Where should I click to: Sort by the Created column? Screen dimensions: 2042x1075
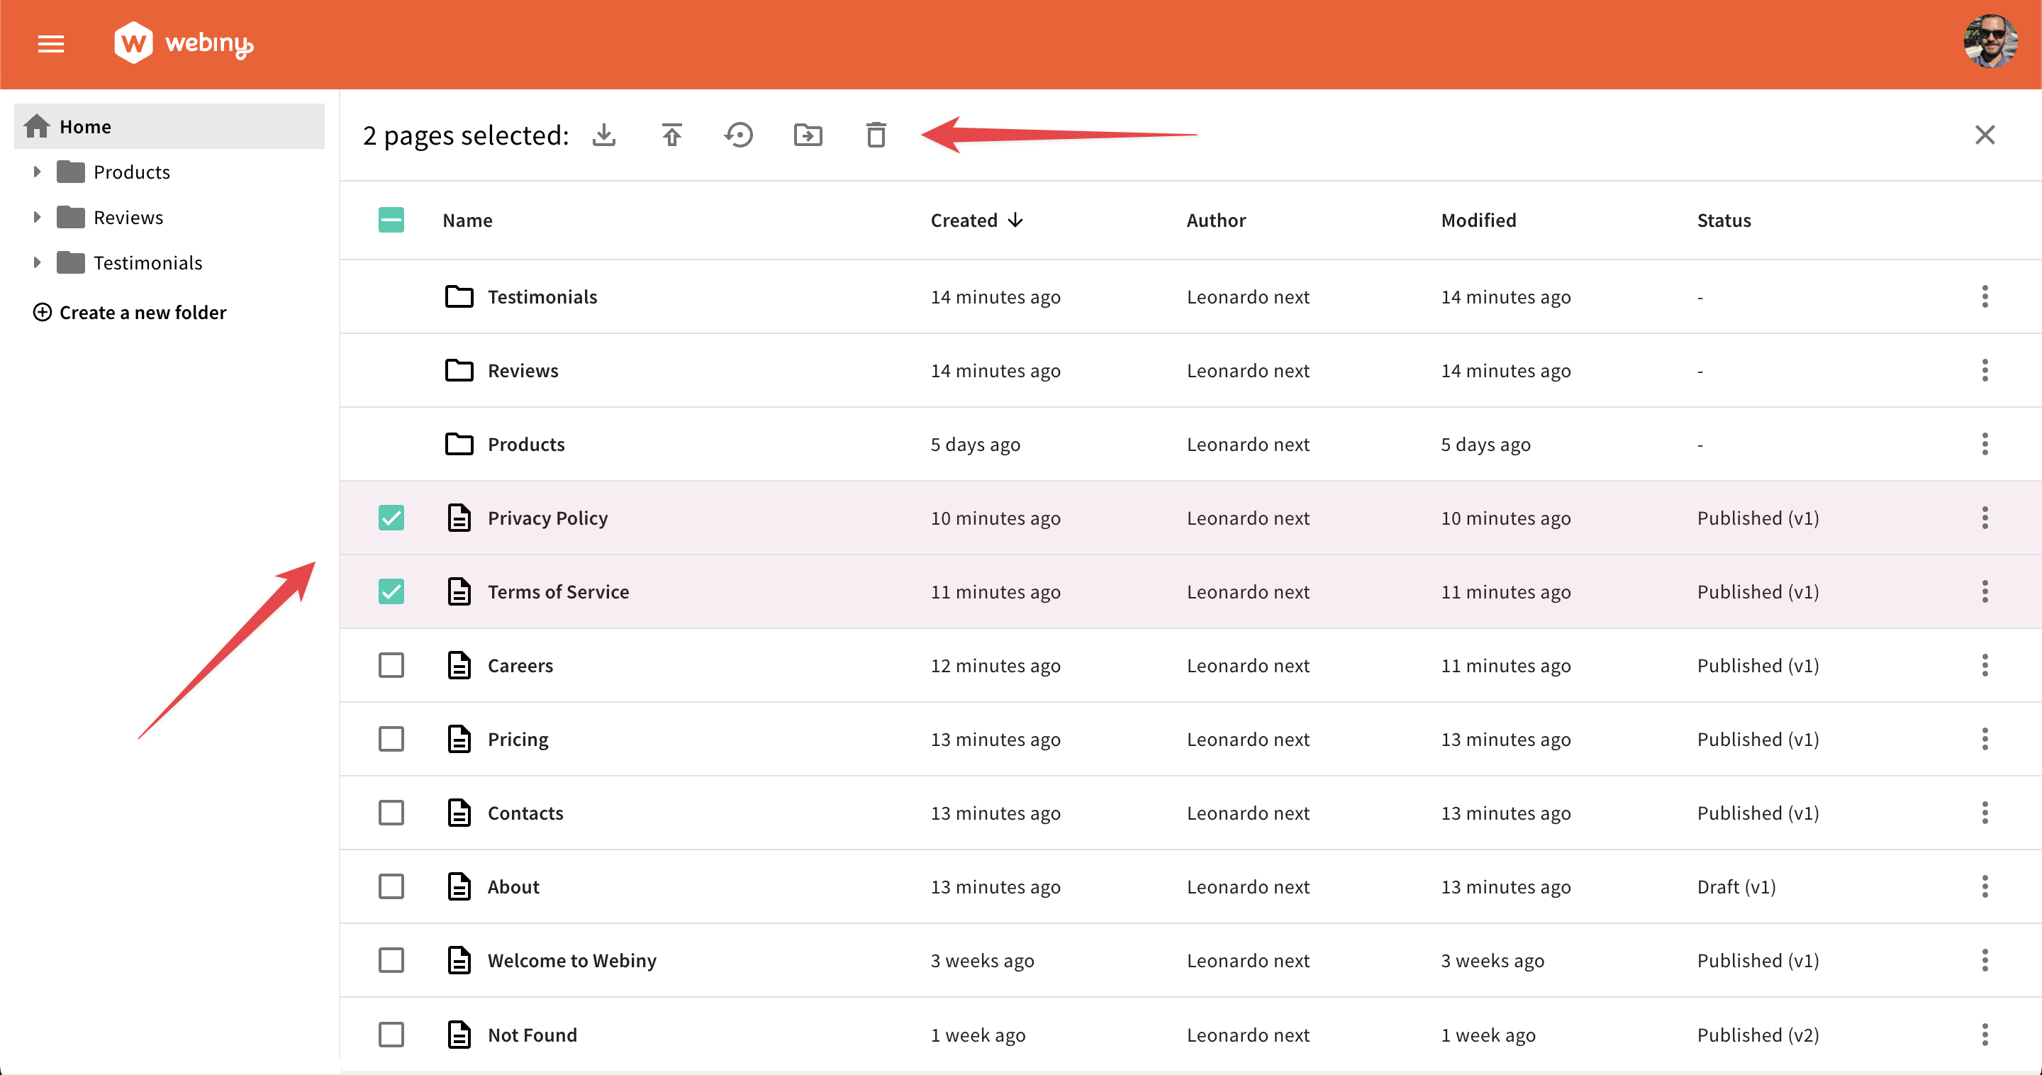pos(976,220)
